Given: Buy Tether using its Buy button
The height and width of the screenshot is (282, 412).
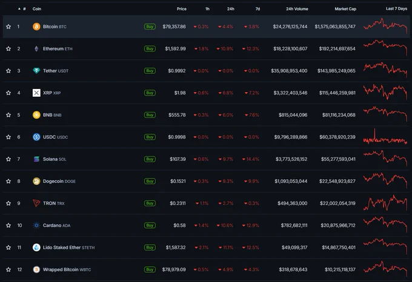Looking at the screenshot, I should (150, 71).
